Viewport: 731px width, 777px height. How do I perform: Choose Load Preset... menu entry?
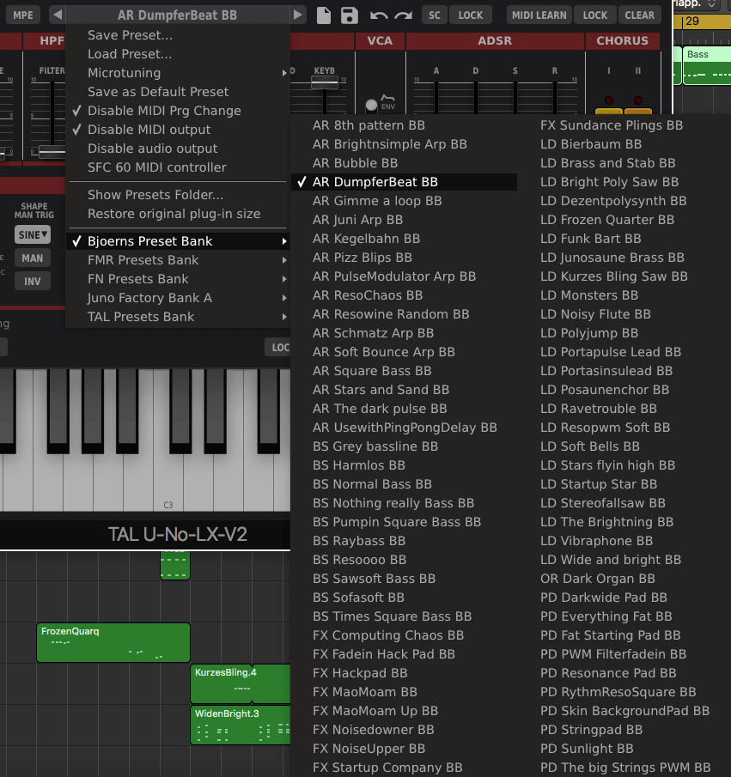(177, 54)
